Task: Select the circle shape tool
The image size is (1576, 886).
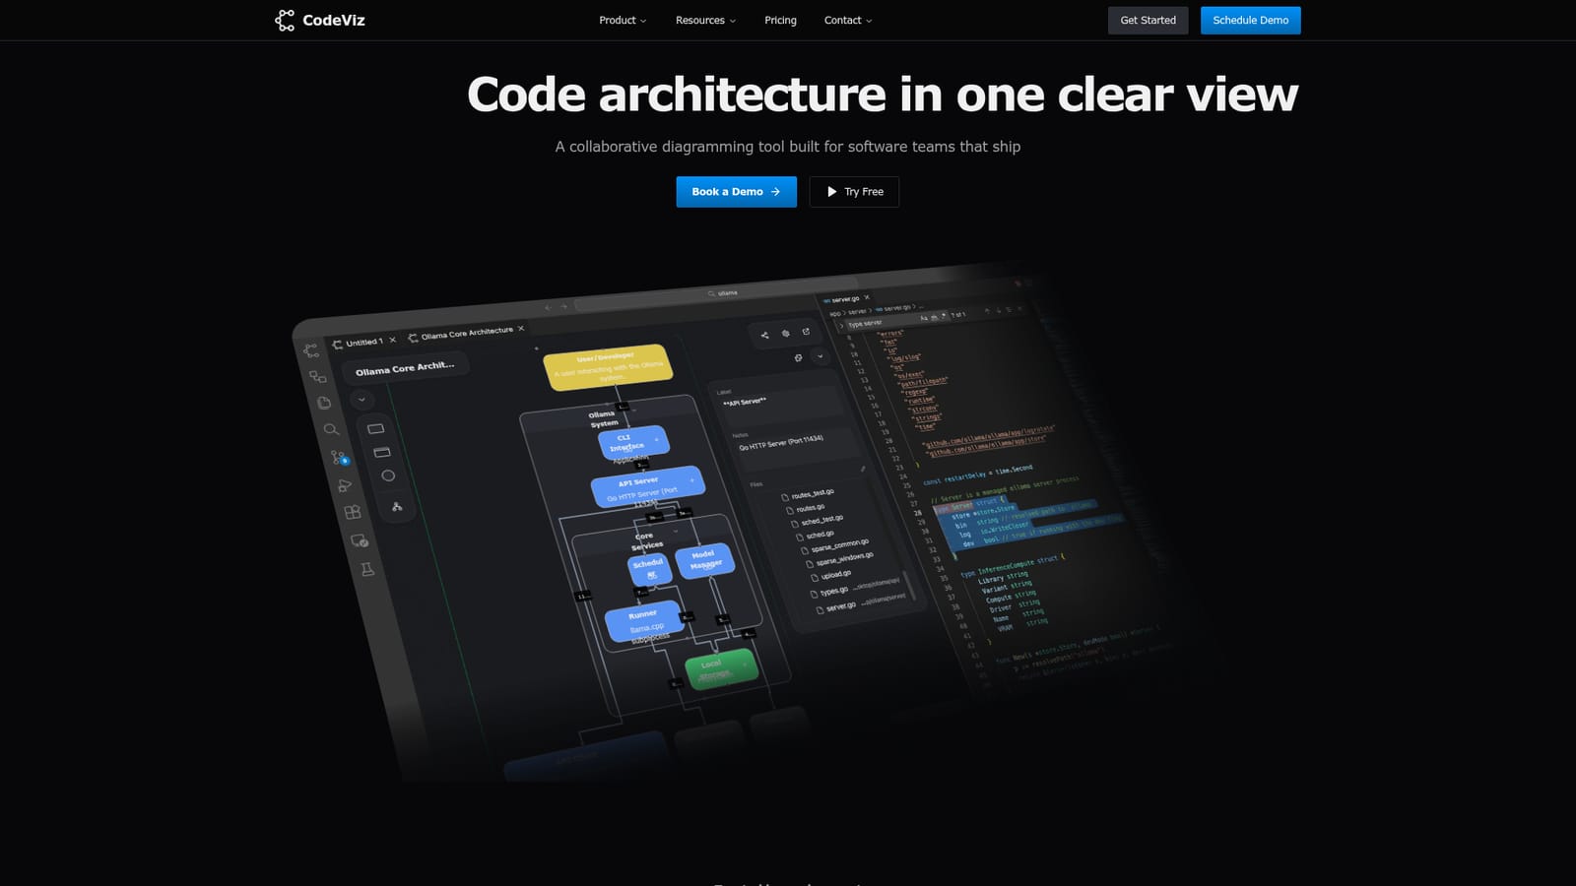Action: click(388, 475)
